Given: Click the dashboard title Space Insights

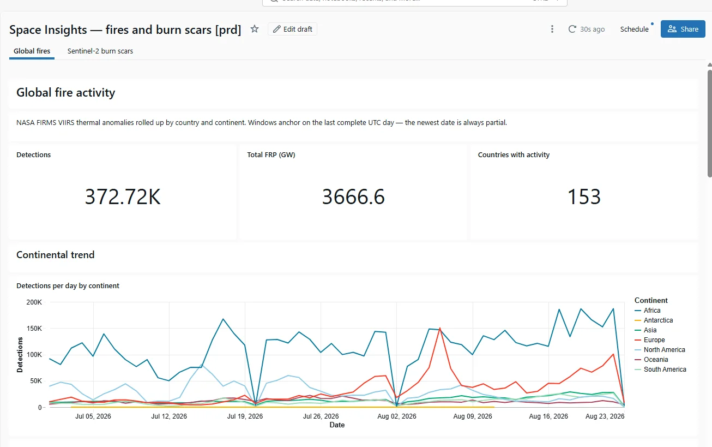Looking at the screenshot, I should (x=125, y=29).
